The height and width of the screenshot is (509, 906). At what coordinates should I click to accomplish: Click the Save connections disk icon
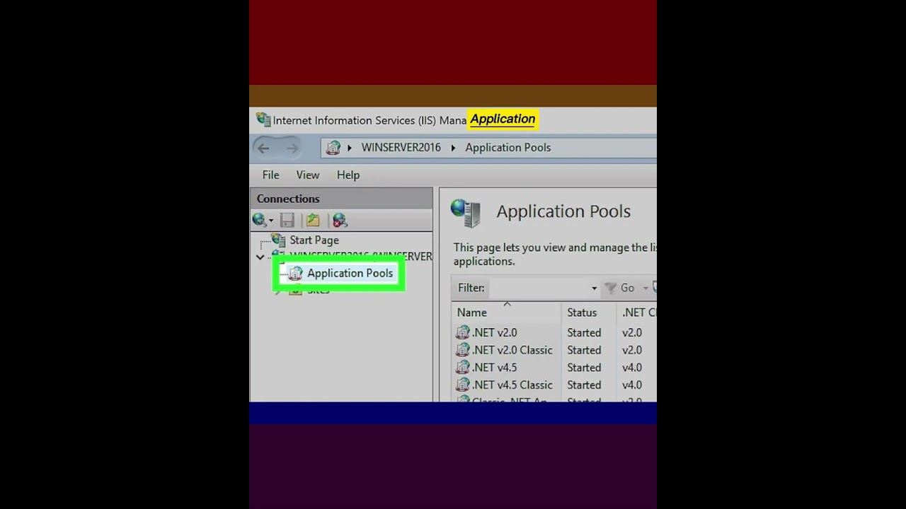coord(287,221)
